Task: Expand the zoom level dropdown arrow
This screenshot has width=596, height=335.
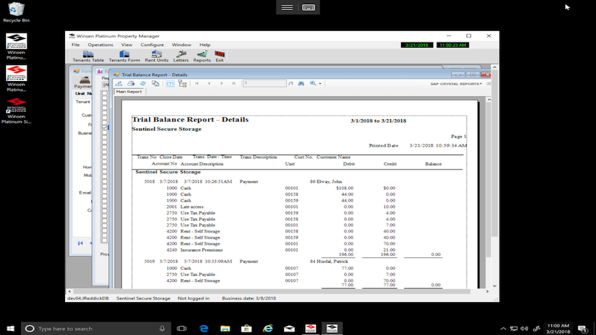Action: coord(320,84)
